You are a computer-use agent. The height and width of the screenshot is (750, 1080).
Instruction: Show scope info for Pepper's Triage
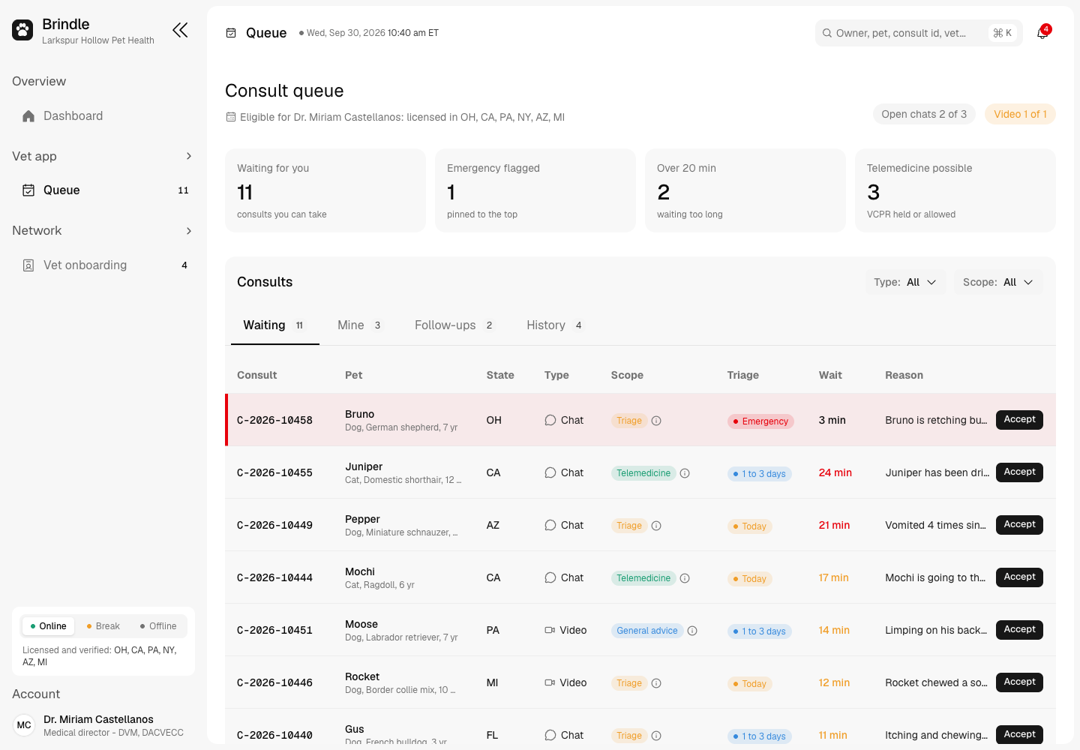click(x=656, y=526)
